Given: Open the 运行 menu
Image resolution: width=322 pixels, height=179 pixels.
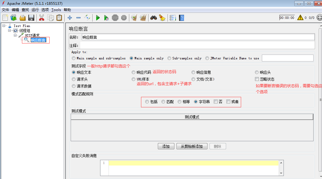Looking at the screenshot, I should [x=35, y=10].
